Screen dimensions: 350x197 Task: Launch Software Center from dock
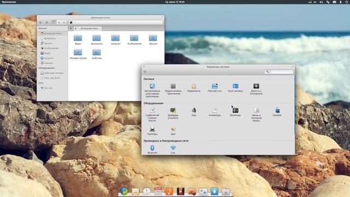214,191
